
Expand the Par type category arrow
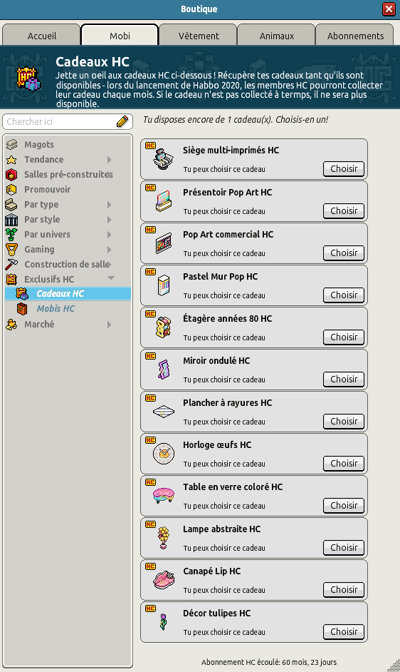(x=110, y=205)
